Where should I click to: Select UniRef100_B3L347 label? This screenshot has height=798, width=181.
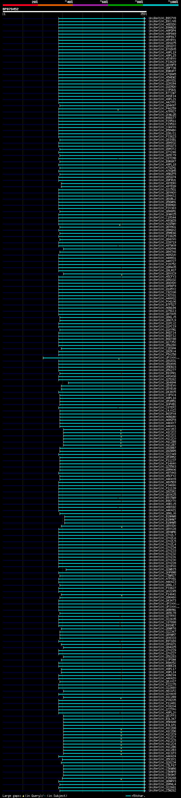pyautogui.click(x=162, y=719)
